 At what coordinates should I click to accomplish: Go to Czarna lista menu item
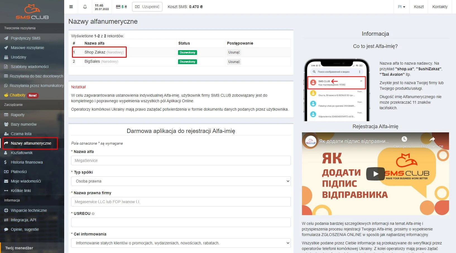21,134
